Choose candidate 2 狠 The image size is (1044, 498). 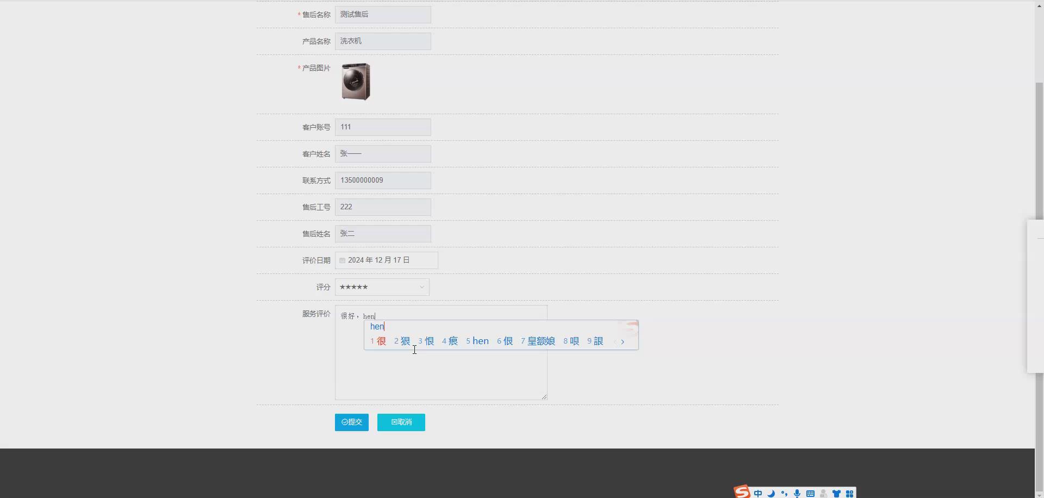click(x=402, y=341)
